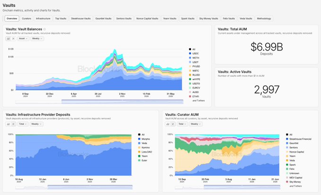Select the Yearn Vaults tab
Image resolution: width=321 pixels, height=195 pixels.
(170, 18)
